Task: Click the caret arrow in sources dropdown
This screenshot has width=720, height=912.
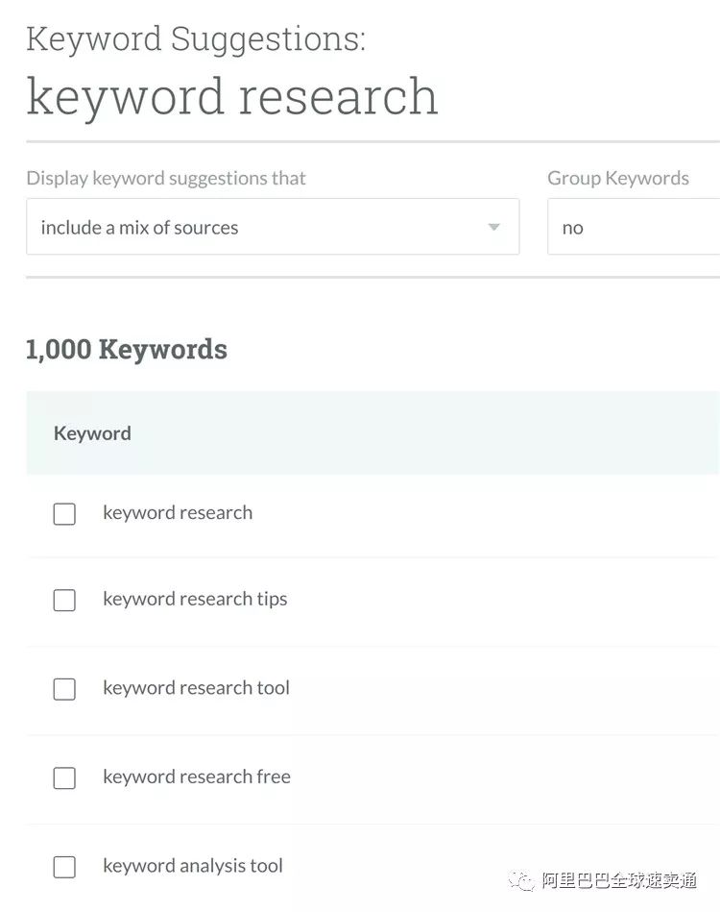Action: coord(493,228)
